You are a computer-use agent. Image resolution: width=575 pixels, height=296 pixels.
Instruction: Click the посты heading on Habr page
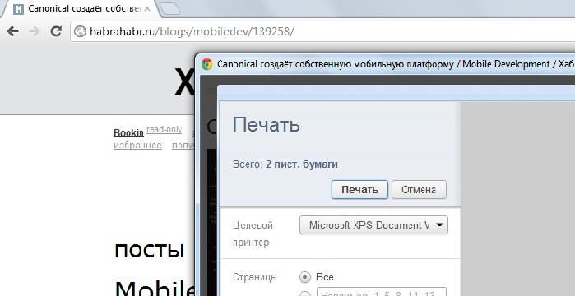pos(149,250)
